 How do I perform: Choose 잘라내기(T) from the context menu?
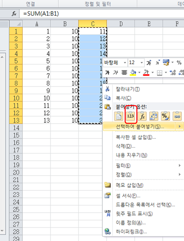tap(127, 89)
